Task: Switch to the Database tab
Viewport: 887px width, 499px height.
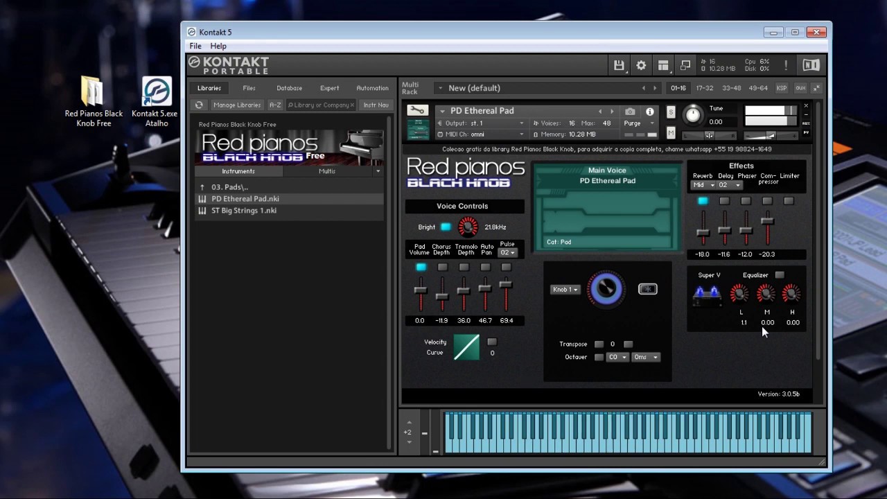Action: coord(289,88)
